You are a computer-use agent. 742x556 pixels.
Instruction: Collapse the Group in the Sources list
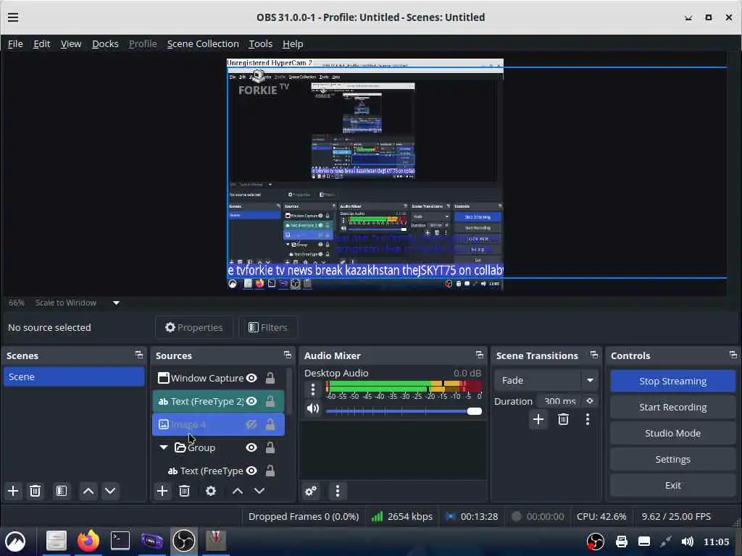tap(164, 447)
